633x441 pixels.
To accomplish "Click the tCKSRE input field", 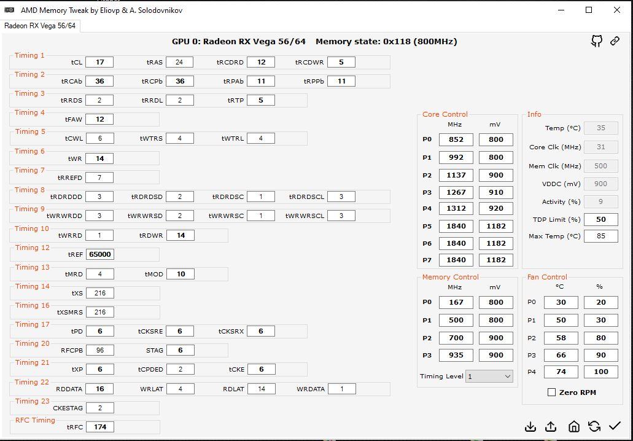I will tap(180, 331).
